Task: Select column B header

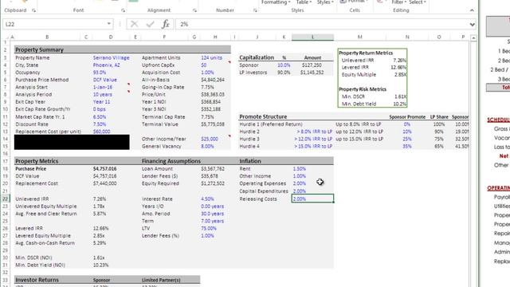Action: (47, 37)
